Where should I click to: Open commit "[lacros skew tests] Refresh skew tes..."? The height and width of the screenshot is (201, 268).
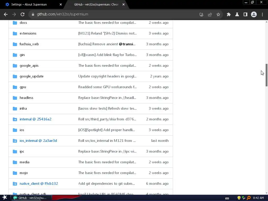click(107, 109)
